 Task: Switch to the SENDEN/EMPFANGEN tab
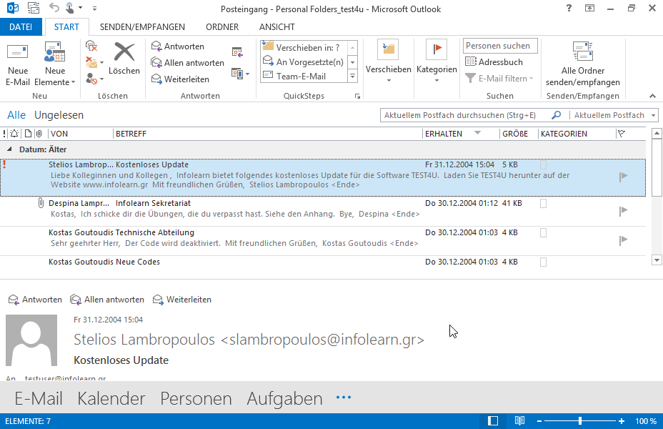[142, 26]
